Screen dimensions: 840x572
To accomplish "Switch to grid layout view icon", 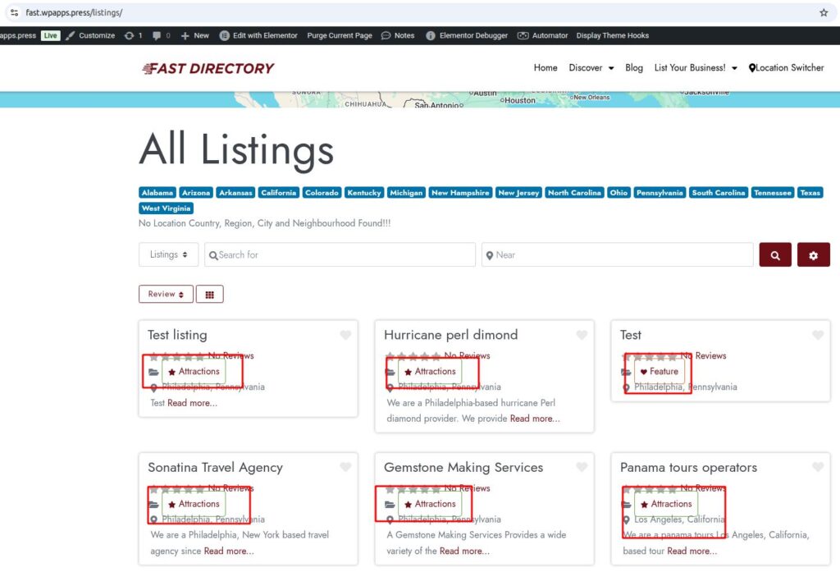I will pyautogui.click(x=209, y=295).
